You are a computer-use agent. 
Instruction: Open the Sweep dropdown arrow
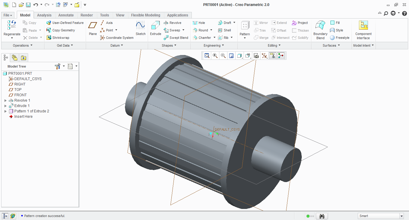[x=183, y=30]
